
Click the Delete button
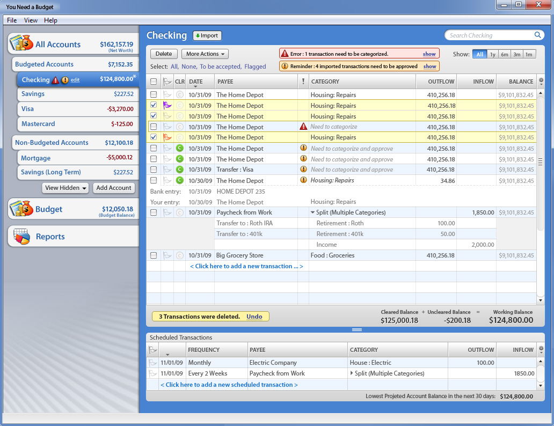point(164,54)
